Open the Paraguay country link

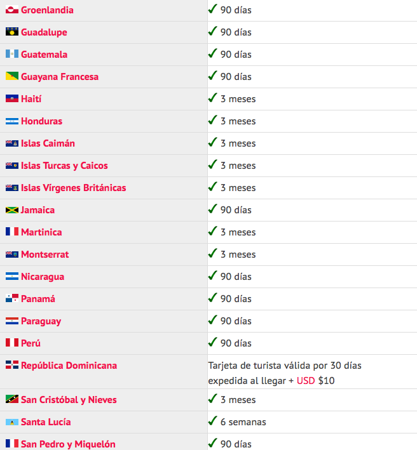(41, 321)
